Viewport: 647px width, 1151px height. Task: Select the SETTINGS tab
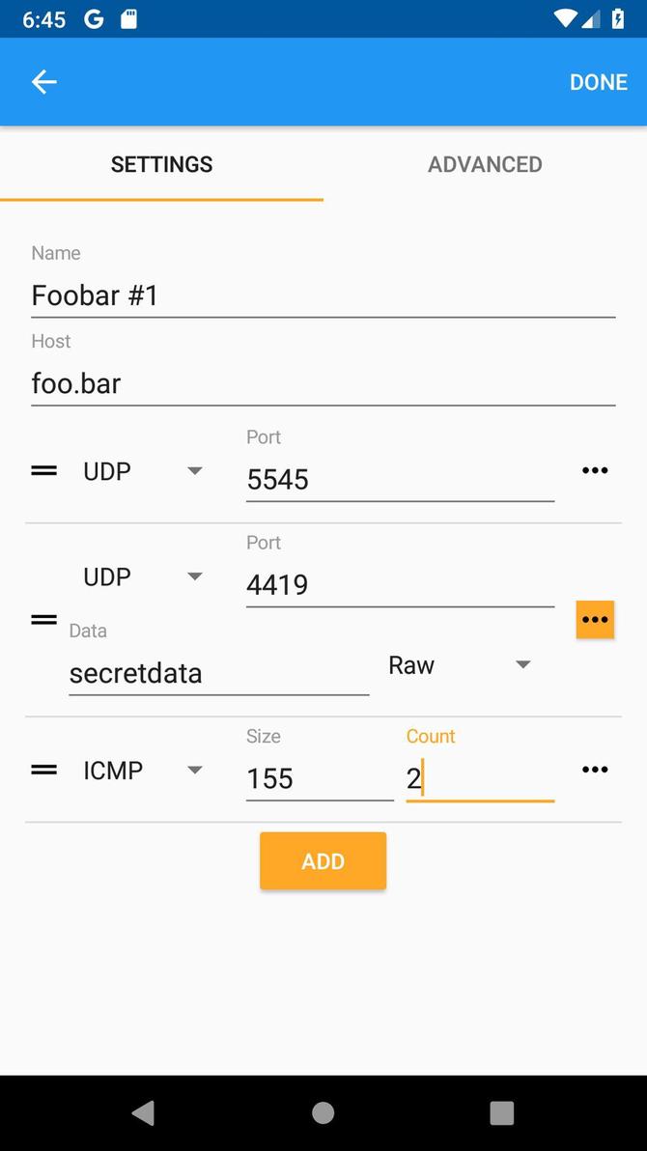click(x=161, y=164)
